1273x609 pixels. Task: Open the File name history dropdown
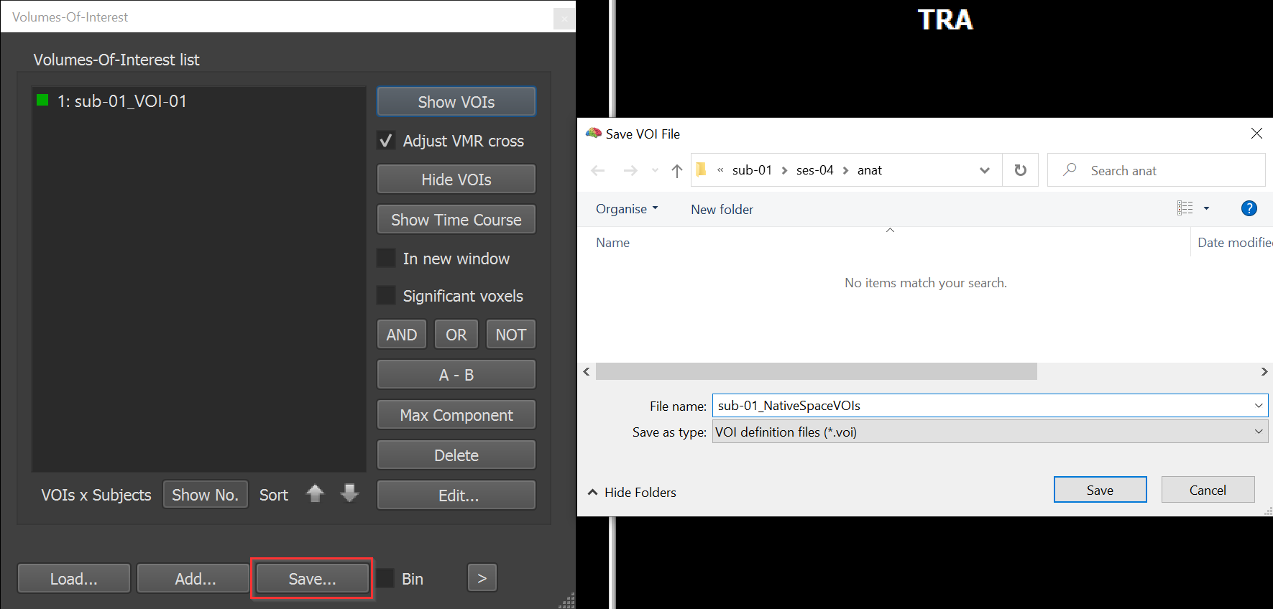(x=1259, y=405)
